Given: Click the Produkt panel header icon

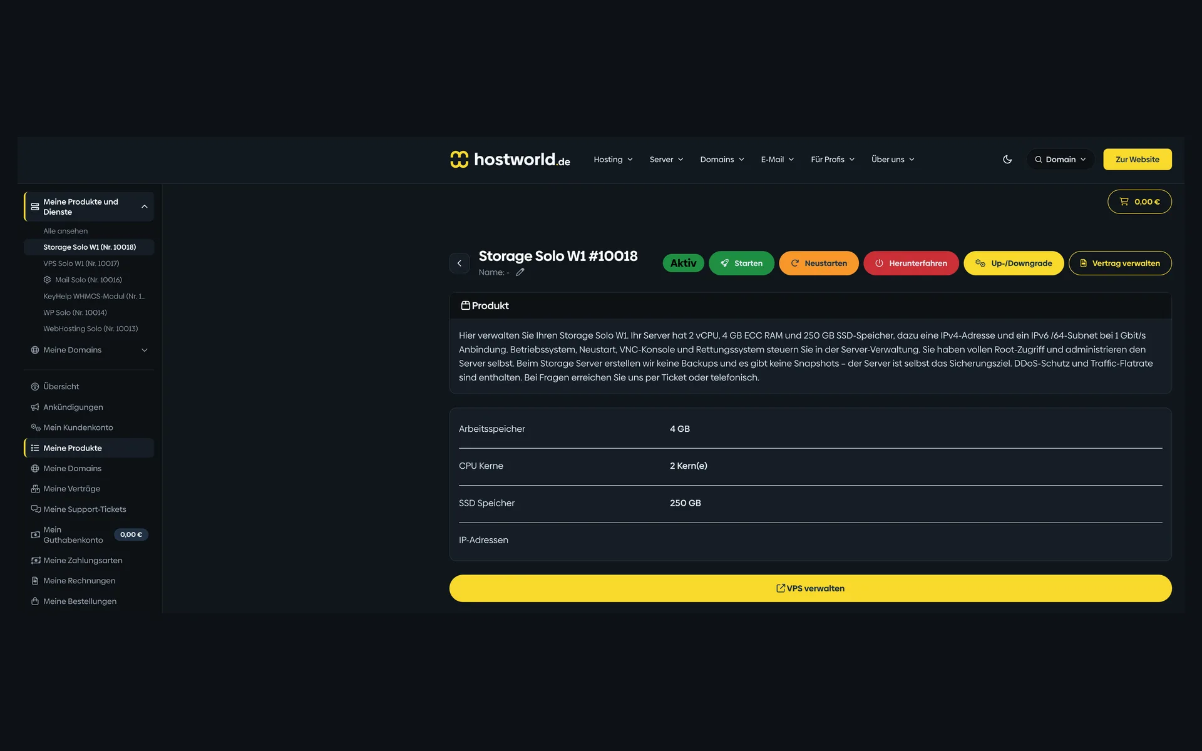Looking at the screenshot, I should pos(465,305).
